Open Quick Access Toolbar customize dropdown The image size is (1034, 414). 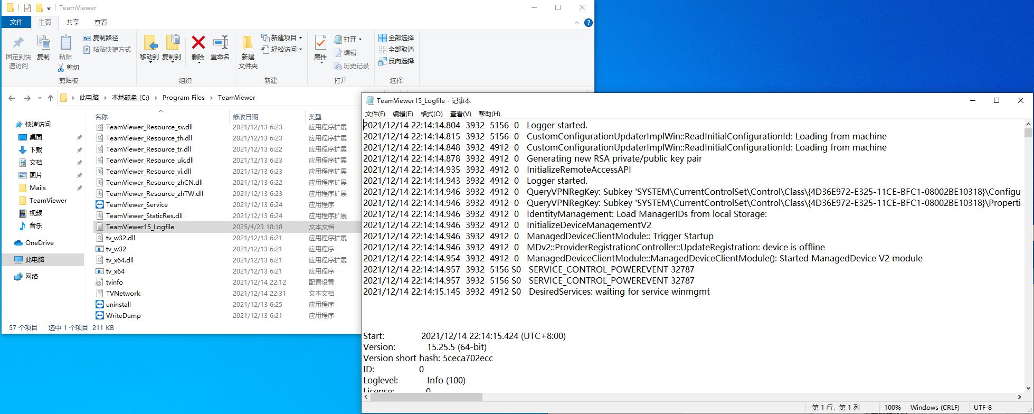point(49,8)
